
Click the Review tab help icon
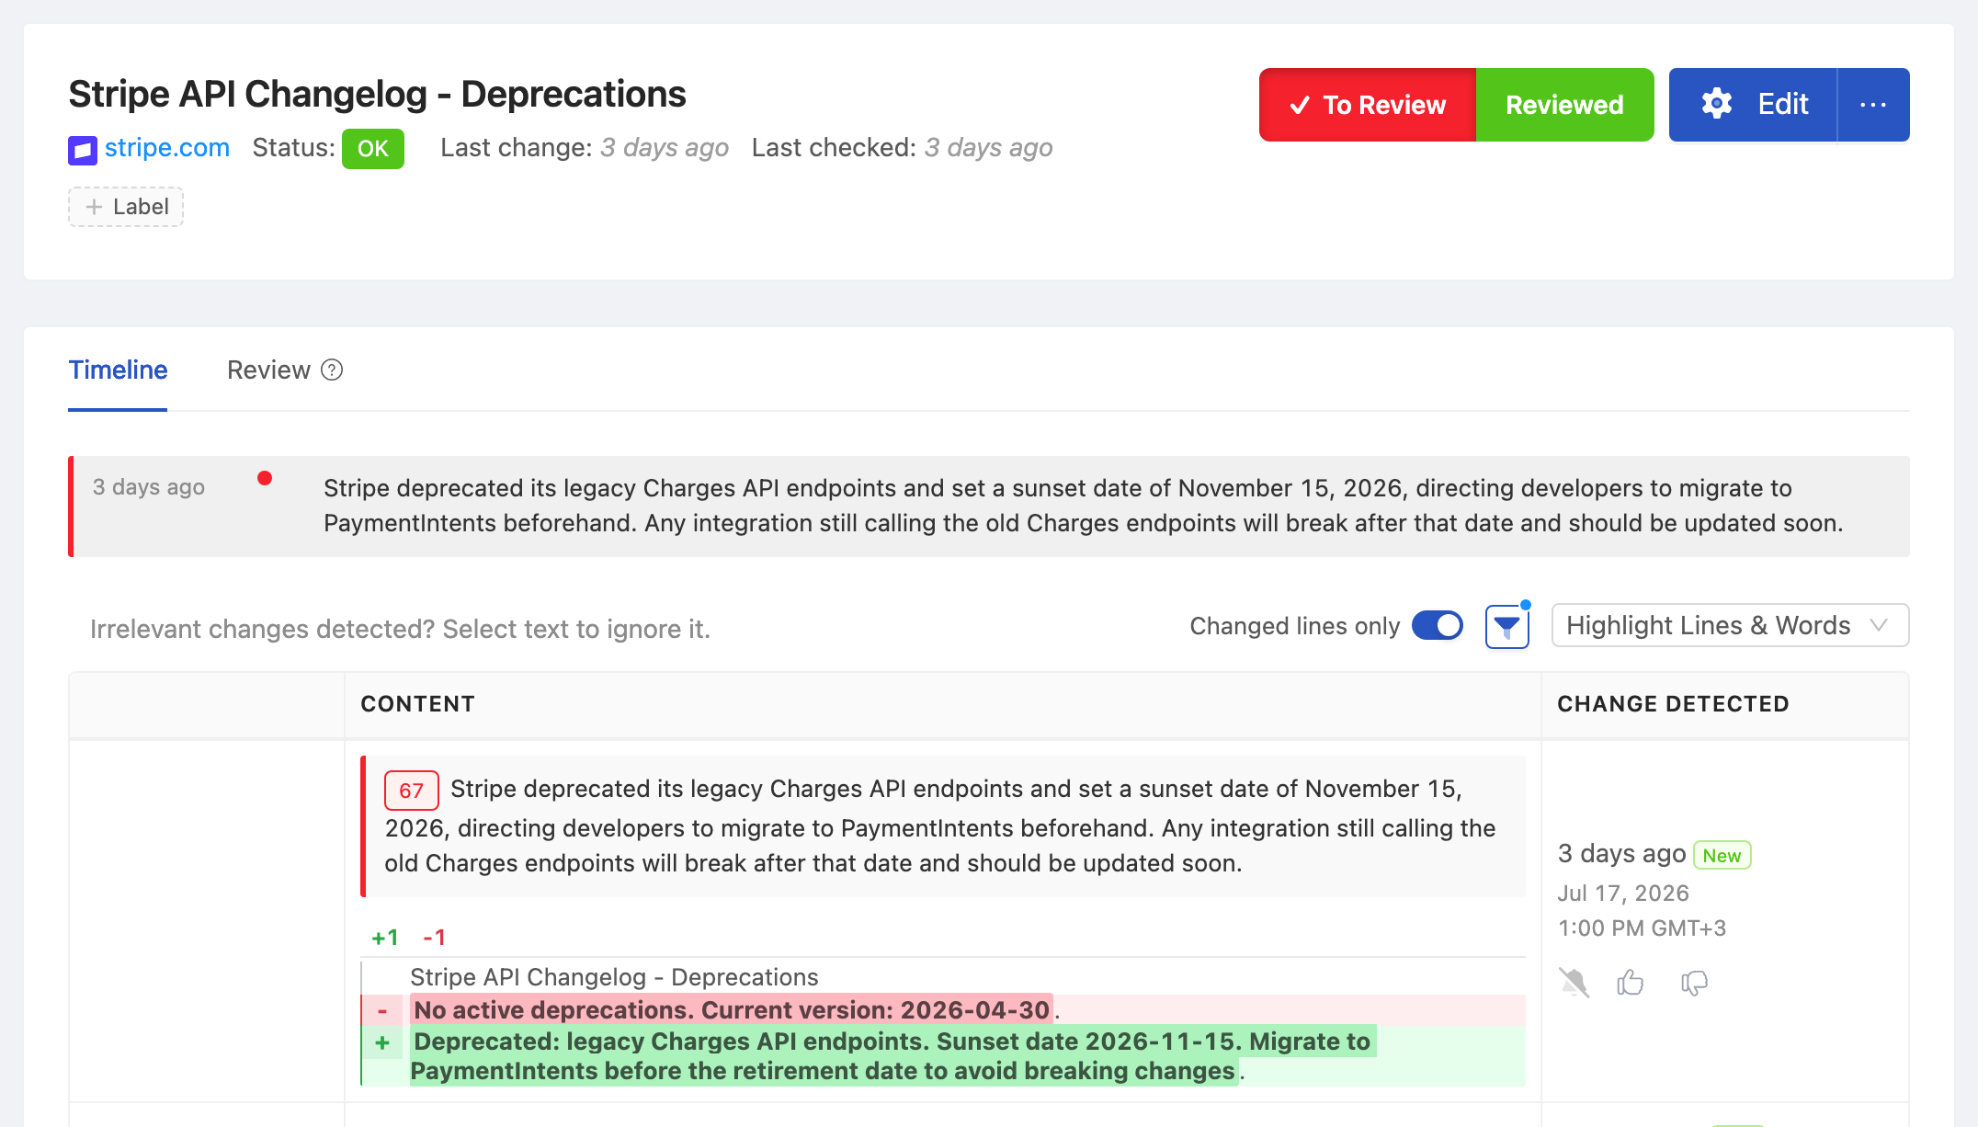[x=332, y=370]
